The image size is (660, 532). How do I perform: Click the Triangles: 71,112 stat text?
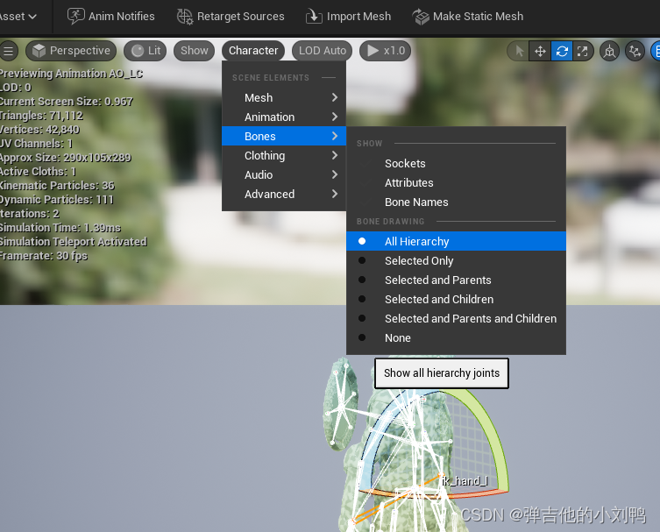coord(41,116)
